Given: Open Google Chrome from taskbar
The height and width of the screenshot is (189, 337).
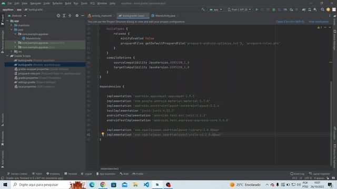Looking at the screenshot, I should (103, 184).
